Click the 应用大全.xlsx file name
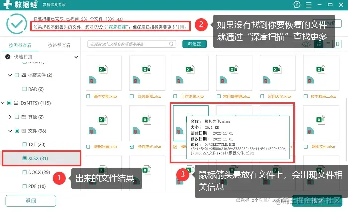 coord(280,96)
